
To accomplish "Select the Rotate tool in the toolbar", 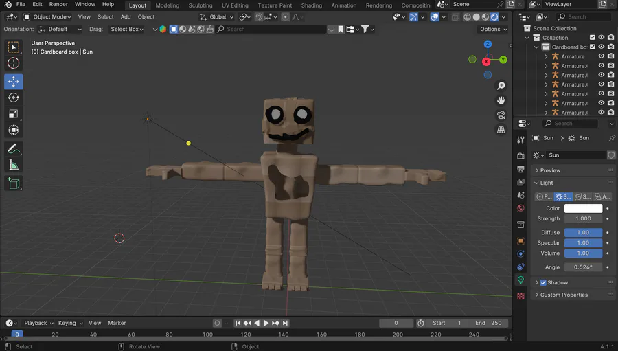I will pyautogui.click(x=14, y=98).
